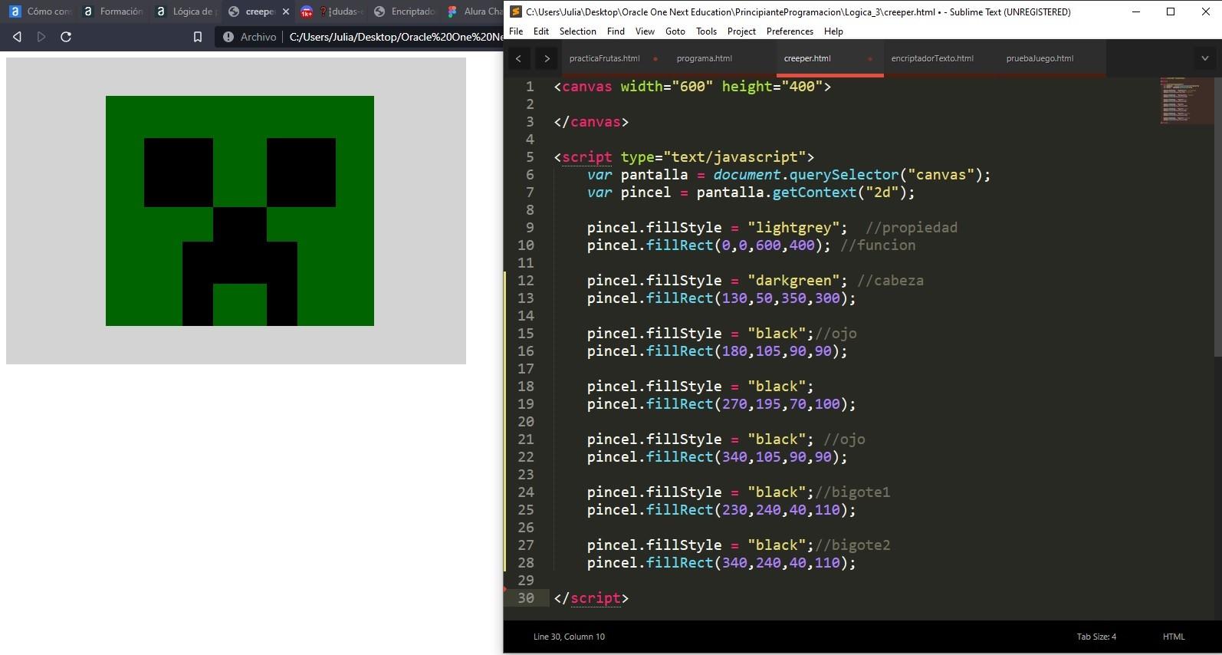Open the Find menu
This screenshot has height=655, width=1222.
point(616,31)
